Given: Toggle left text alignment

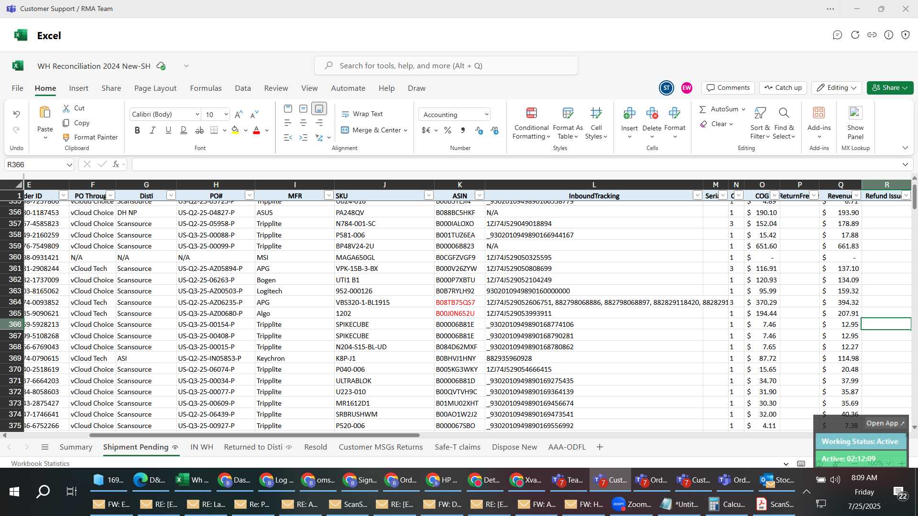Looking at the screenshot, I should tap(288, 123).
